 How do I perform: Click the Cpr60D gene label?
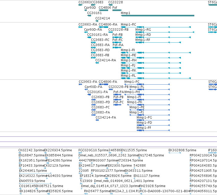tap(90, 8)
